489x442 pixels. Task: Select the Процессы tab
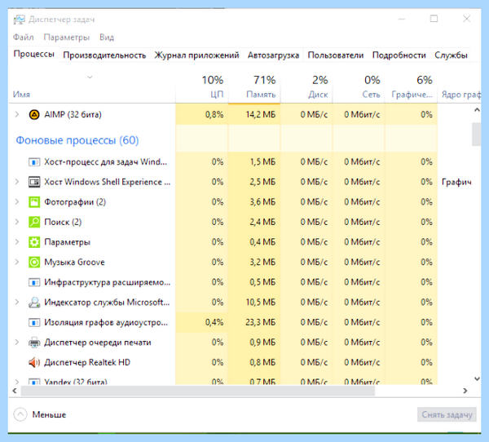tap(33, 54)
